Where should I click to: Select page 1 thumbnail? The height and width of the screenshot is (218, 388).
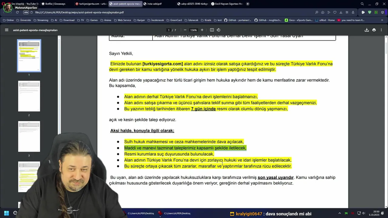click(x=29, y=56)
